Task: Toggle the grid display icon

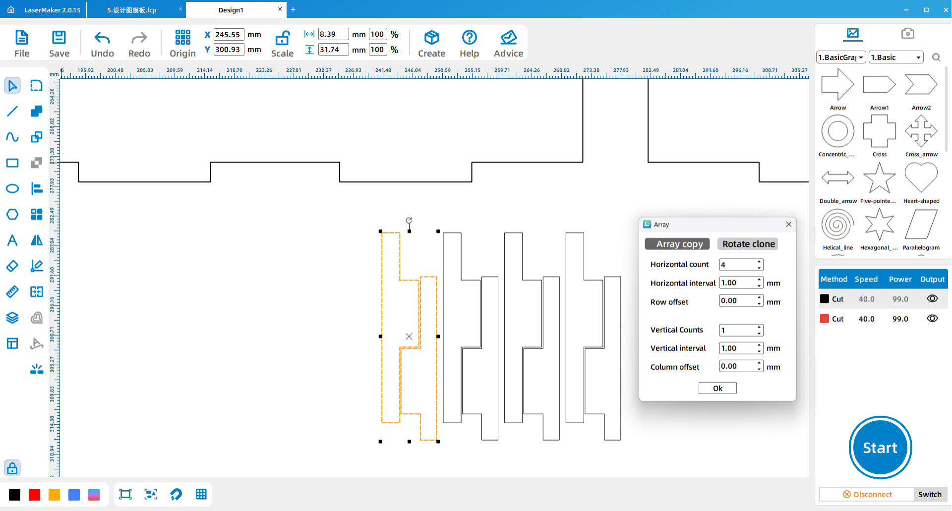Action: click(x=201, y=494)
